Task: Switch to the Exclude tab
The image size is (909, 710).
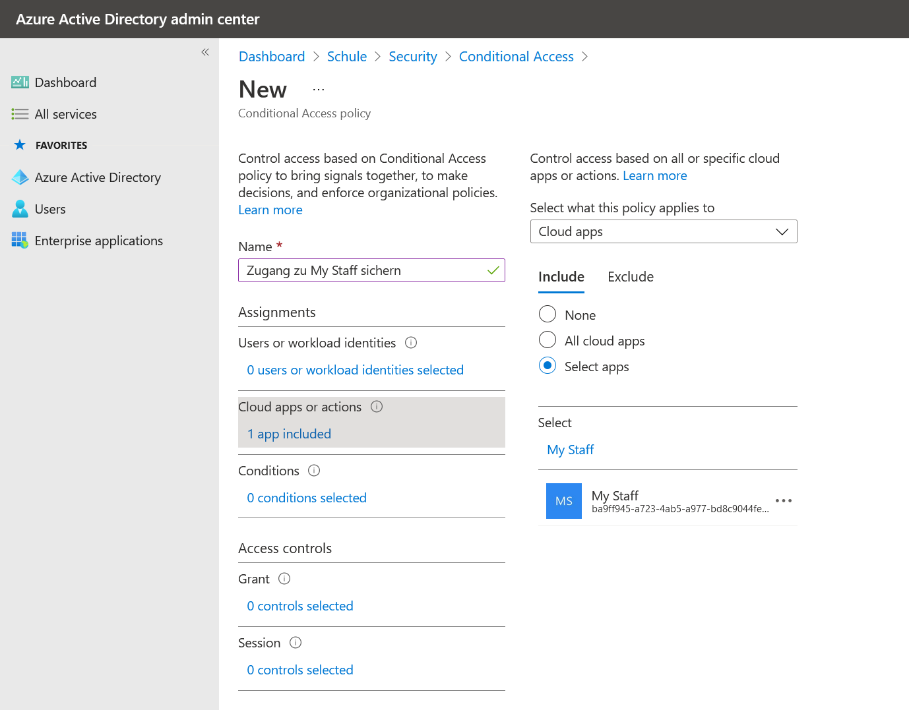Action: (x=630, y=277)
